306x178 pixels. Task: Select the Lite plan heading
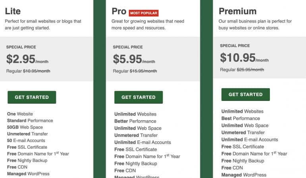pos(13,11)
